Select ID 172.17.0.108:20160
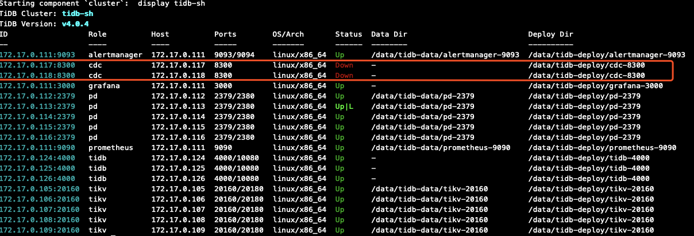Viewport: 694px width, 236px height. tap(40, 220)
